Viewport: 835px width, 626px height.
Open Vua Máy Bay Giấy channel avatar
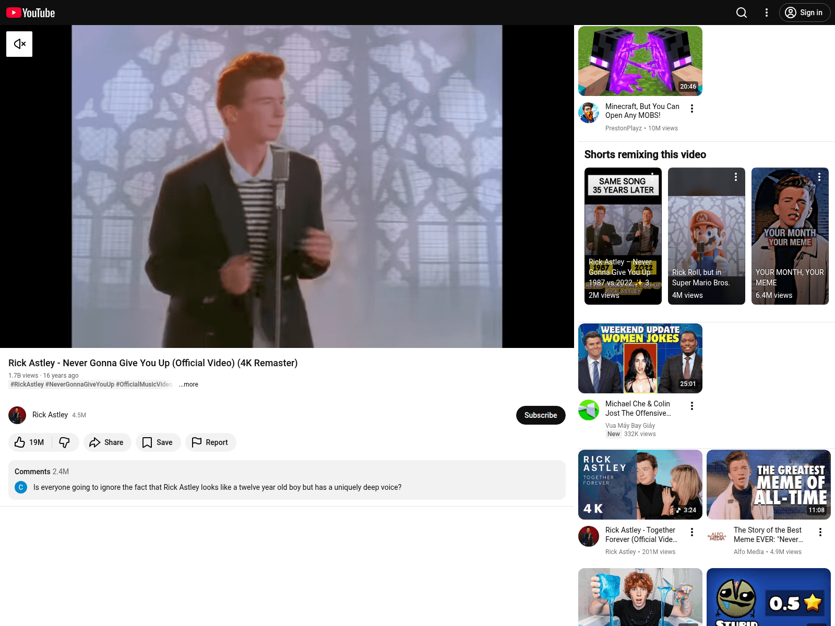click(x=589, y=410)
